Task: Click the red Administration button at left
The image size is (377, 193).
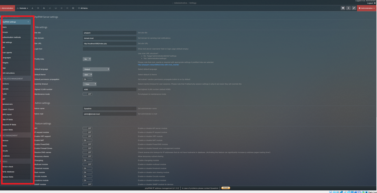Action: pyautogui.click(x=7, y=8)
